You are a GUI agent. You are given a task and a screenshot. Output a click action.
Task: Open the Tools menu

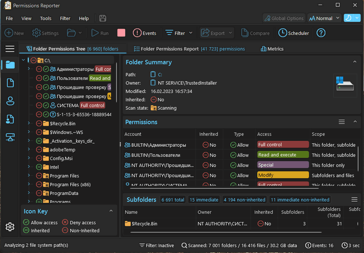coord(46,19)
